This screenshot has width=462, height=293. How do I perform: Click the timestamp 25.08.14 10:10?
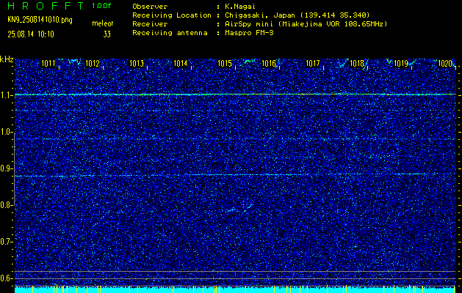(31, 34)
